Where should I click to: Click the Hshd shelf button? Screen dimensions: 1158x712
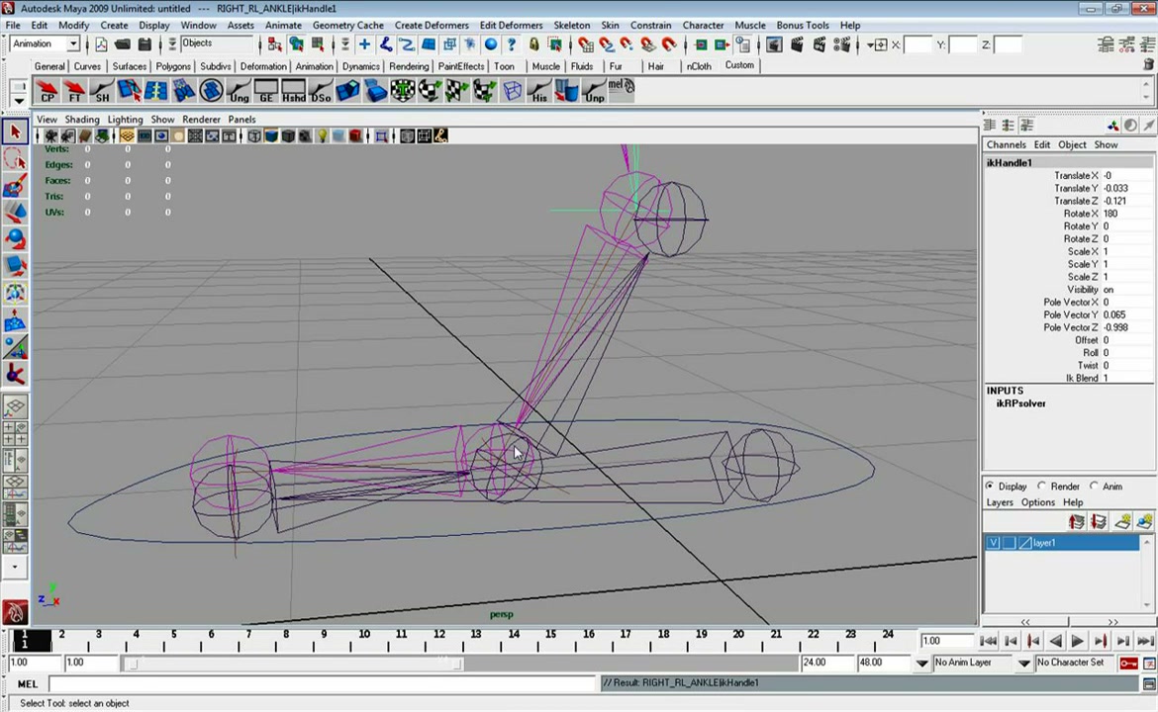pyautogui.click(x=293, y=91)
